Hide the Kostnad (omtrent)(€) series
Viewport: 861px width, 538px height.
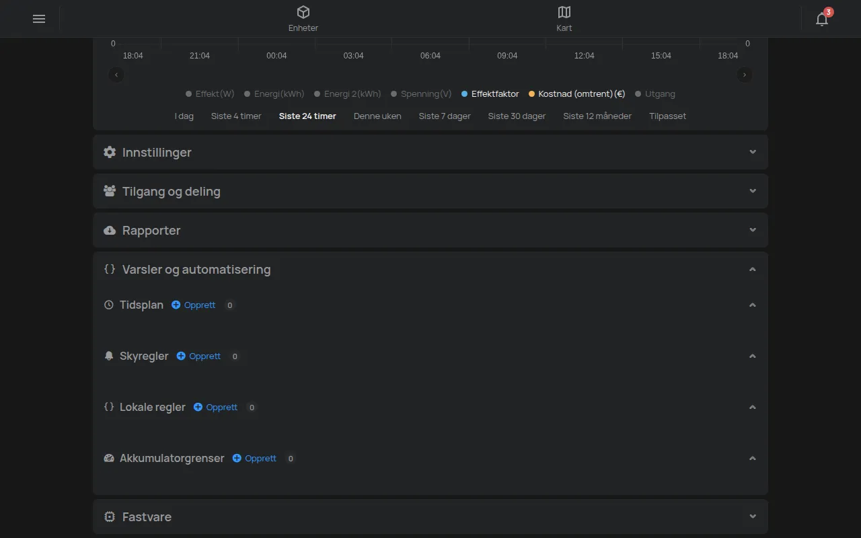[x=577, y=94]
